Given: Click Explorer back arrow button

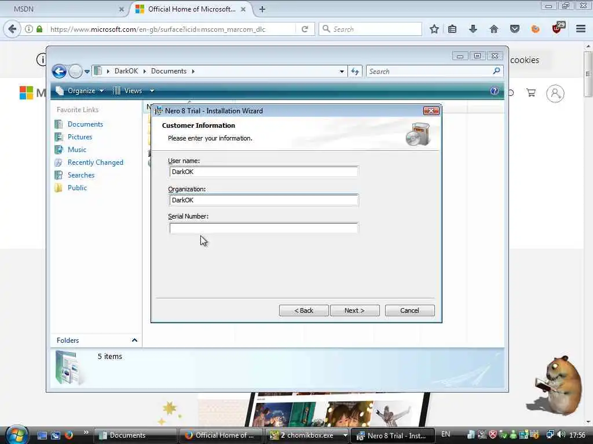Looking at the screenshot, I should click(x=60, y=71).
